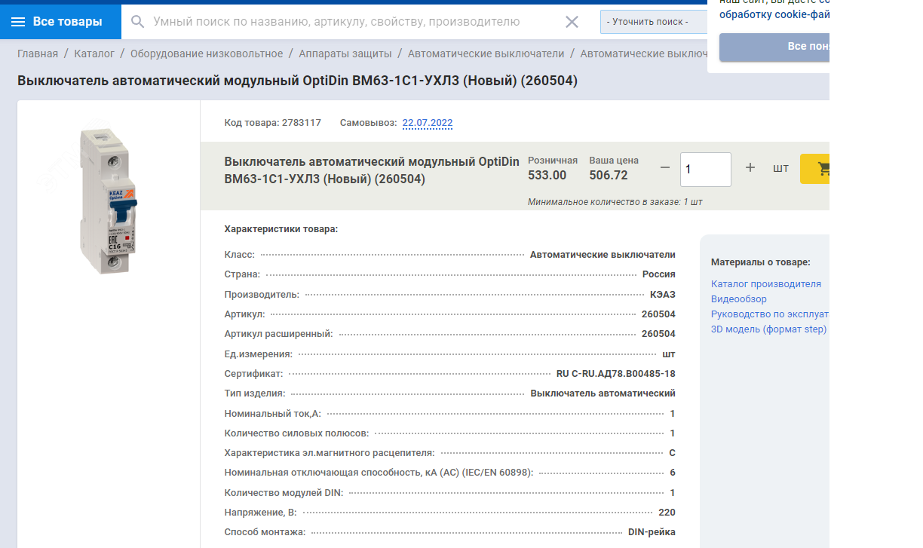Open 'Видеообзор' link
923x548 pixels.
[x=739, y=299]
